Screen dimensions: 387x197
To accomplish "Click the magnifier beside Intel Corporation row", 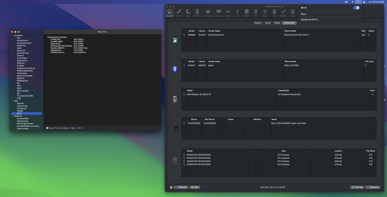I will [184, 35].
